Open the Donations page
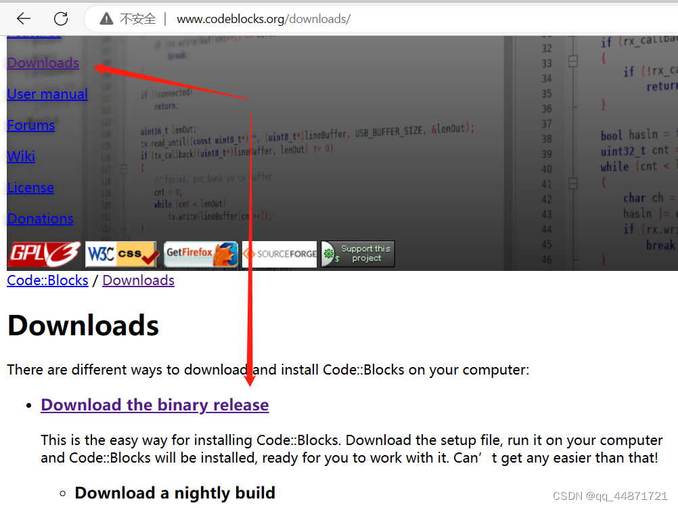This screenshot has height=508, width=678. (40, 218)
